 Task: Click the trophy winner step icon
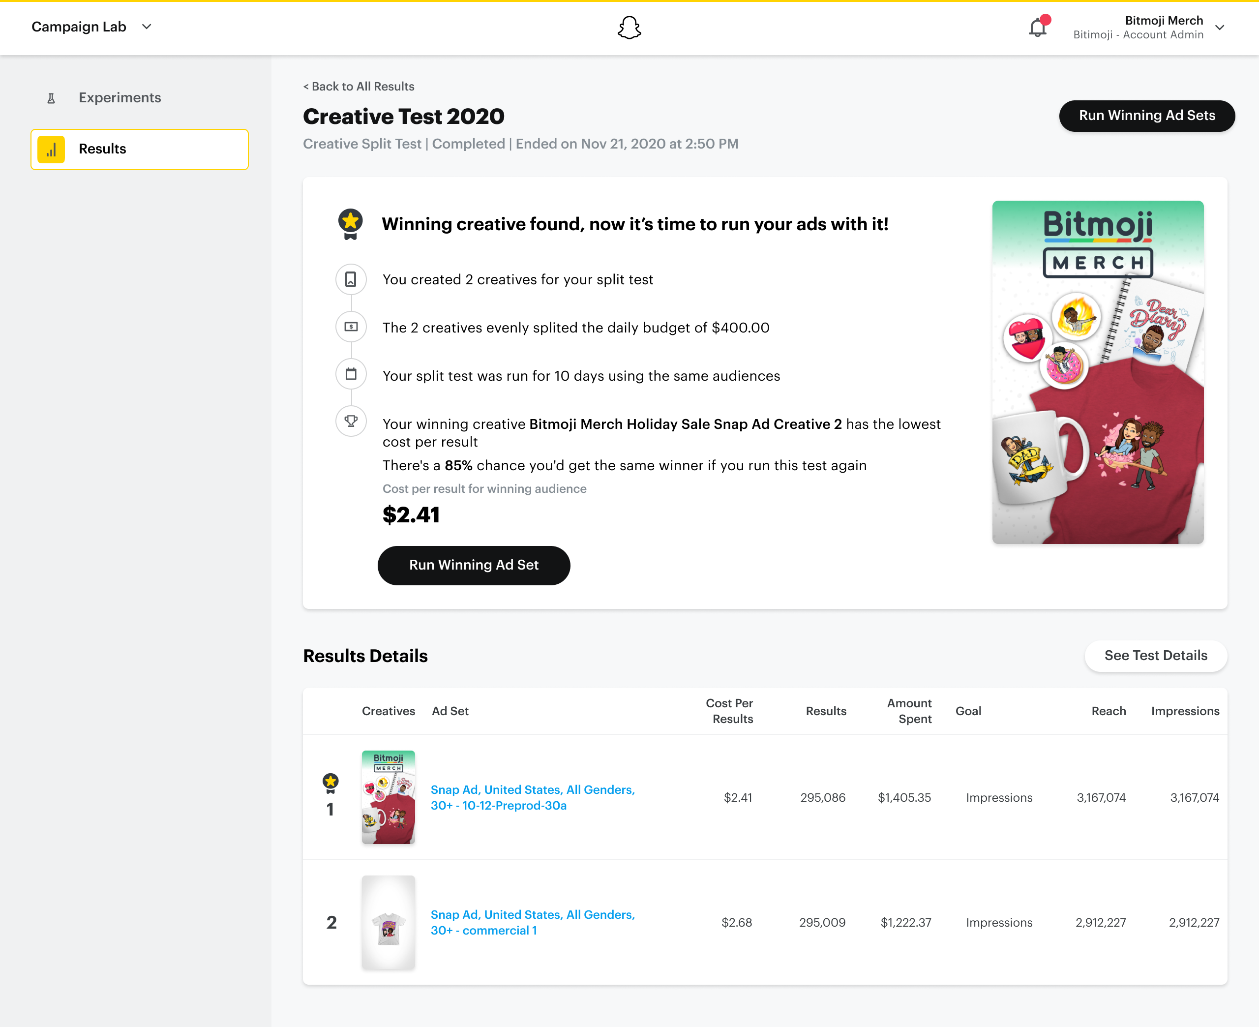(351, 421)
